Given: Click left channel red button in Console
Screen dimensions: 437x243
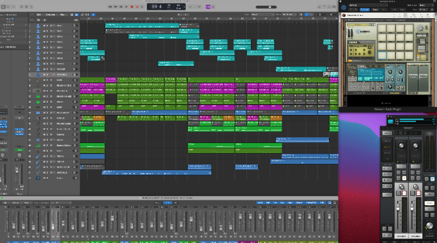Looking at the screenshot, I should [x=404, y=193].
